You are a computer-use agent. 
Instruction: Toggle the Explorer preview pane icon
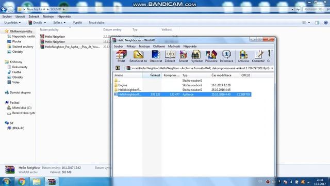tap(317, 23)
